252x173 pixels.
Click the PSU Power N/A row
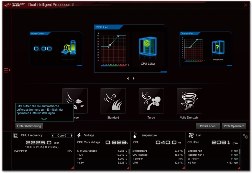tap(43, 151)
